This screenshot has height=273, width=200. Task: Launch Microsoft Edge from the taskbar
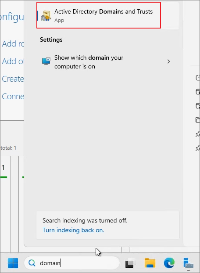tap(169, 263)
